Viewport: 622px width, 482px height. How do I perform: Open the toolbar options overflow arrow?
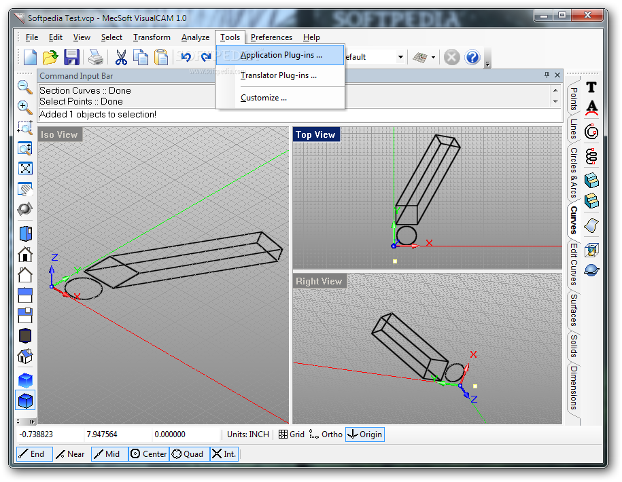click(488, 63)
